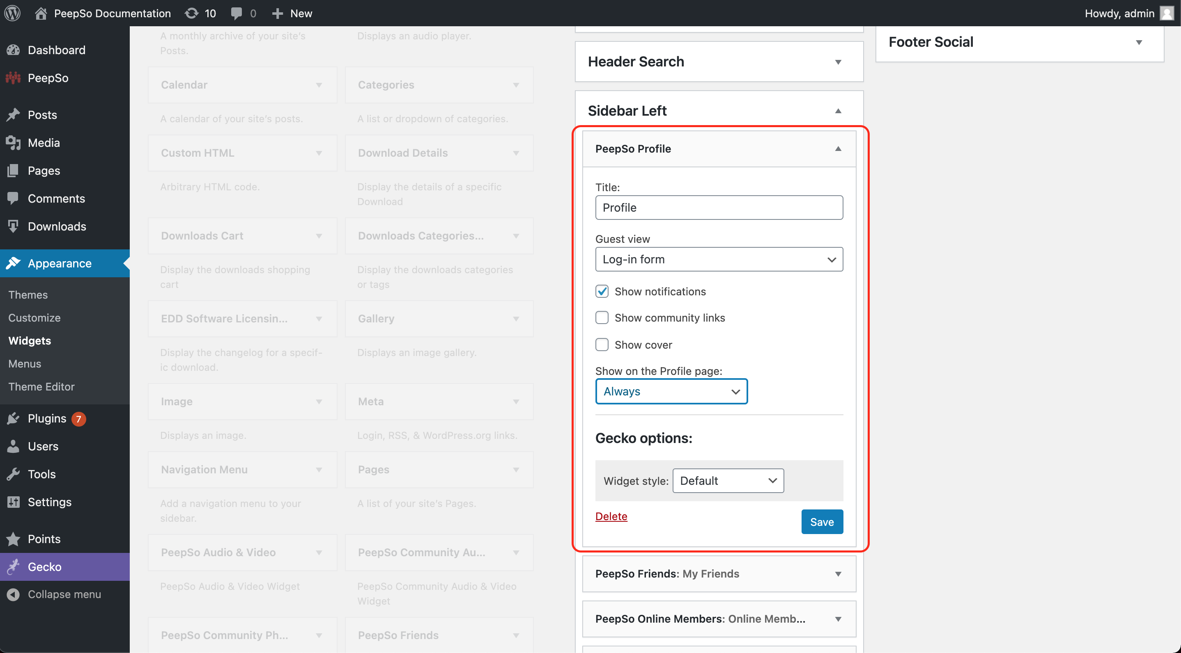Click PeepSo Documentation site link
The image size is (1181, 653).
(x=113, y=13)
